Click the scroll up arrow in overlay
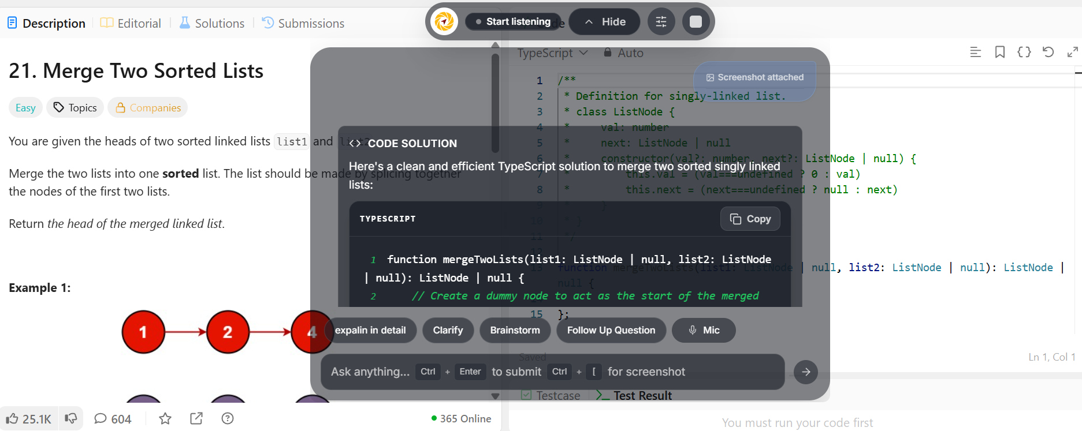Screen dimensions: 1082x431 [495, 45]
